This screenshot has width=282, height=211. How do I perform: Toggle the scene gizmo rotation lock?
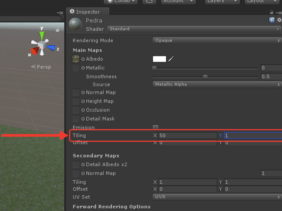57,29
